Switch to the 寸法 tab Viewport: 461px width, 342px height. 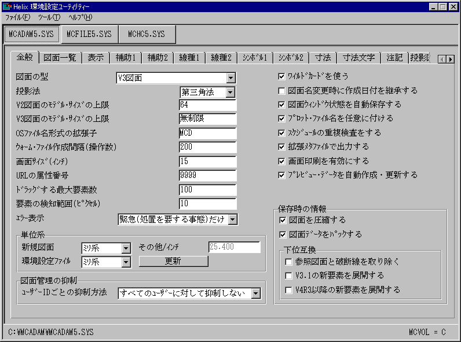coord(323,58)
